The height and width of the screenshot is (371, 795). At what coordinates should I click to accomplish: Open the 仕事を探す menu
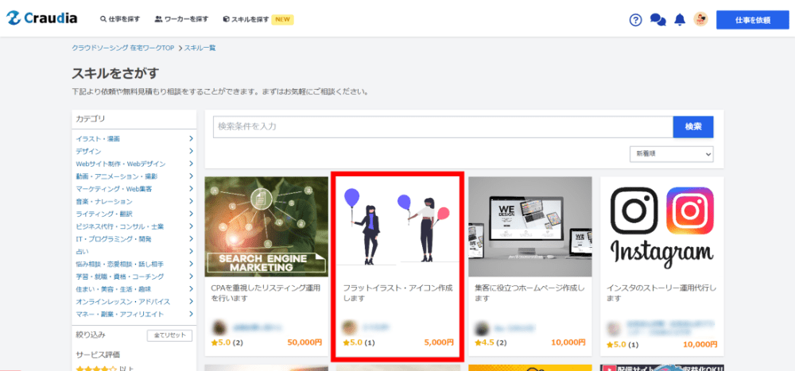122,19
